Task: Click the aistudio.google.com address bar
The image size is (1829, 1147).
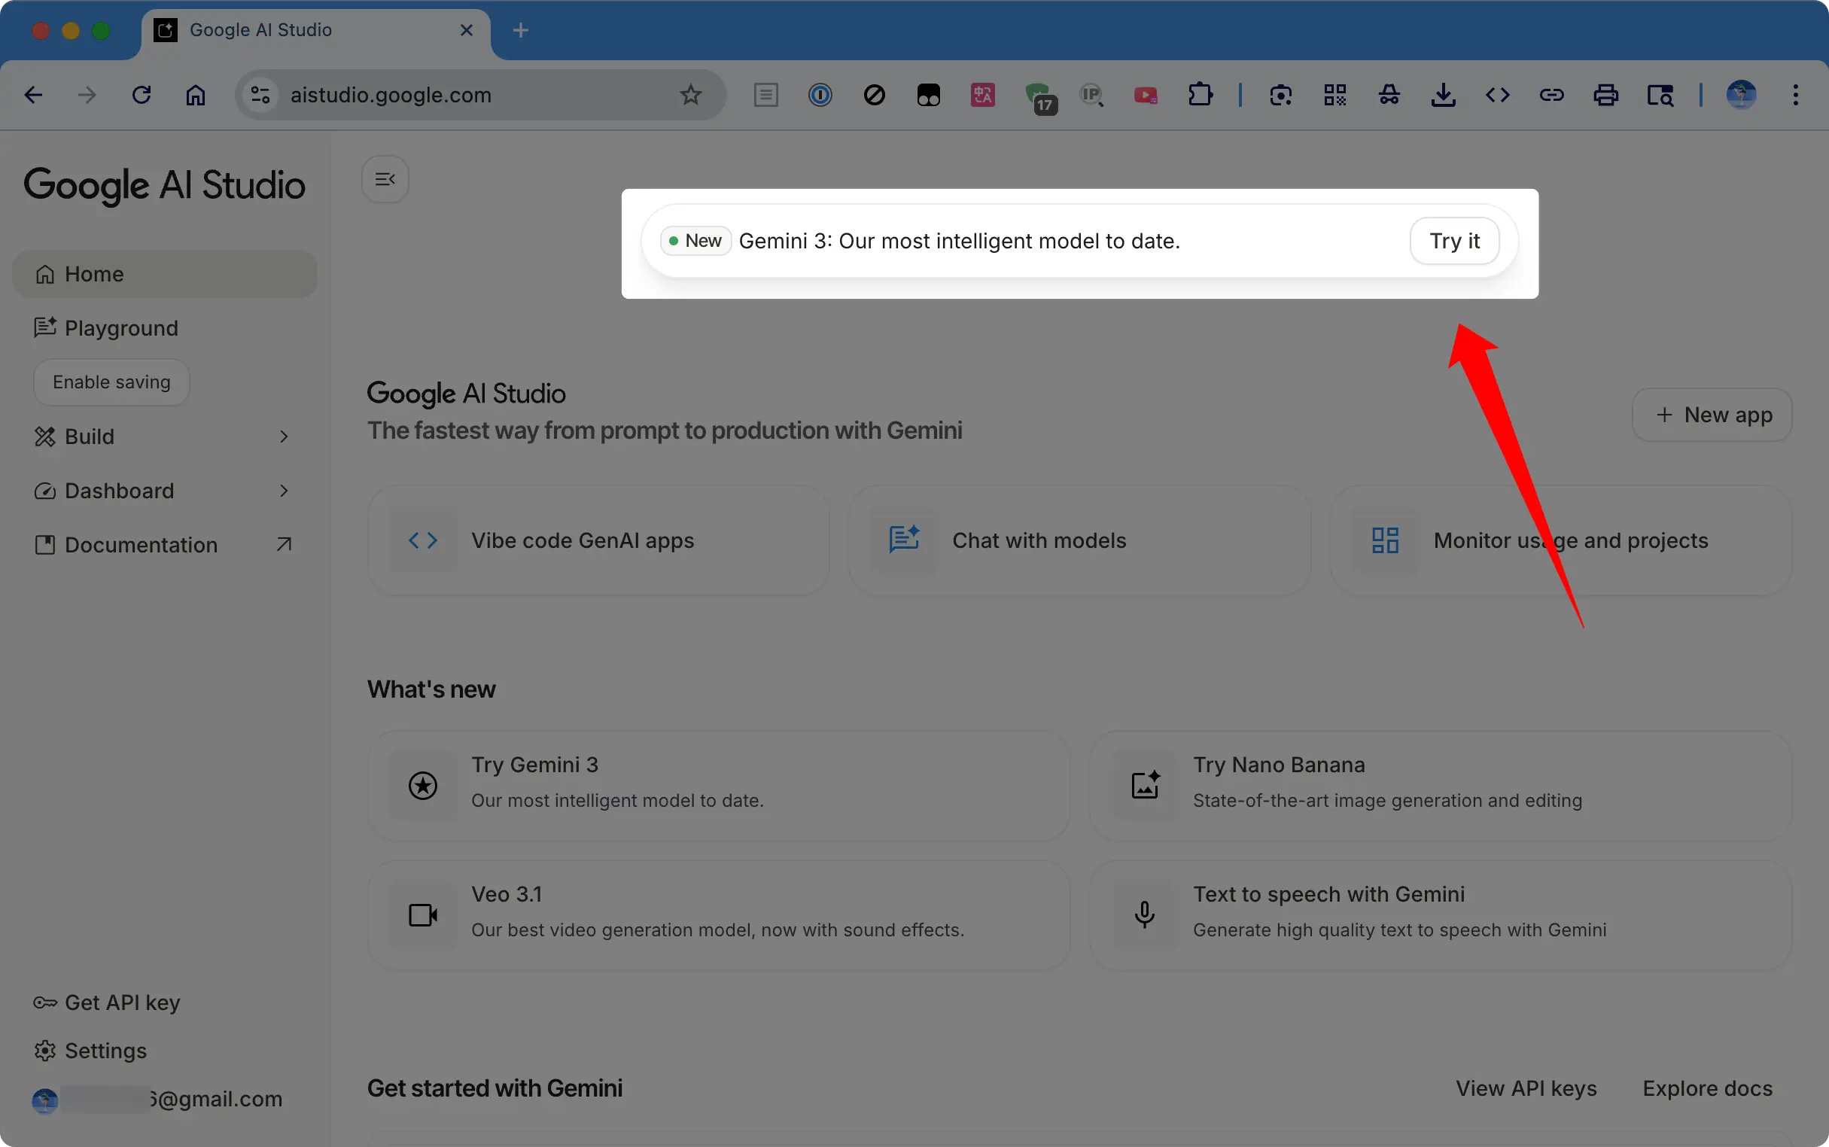Action: 470,95
